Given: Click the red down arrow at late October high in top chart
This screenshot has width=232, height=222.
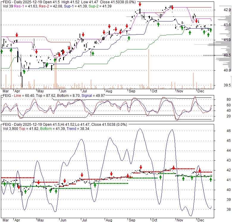Looking at the screenshot, I should (x=172, y=8).
